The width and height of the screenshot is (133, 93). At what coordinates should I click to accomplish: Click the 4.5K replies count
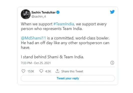pyautogui.click(x=48, y=71)
